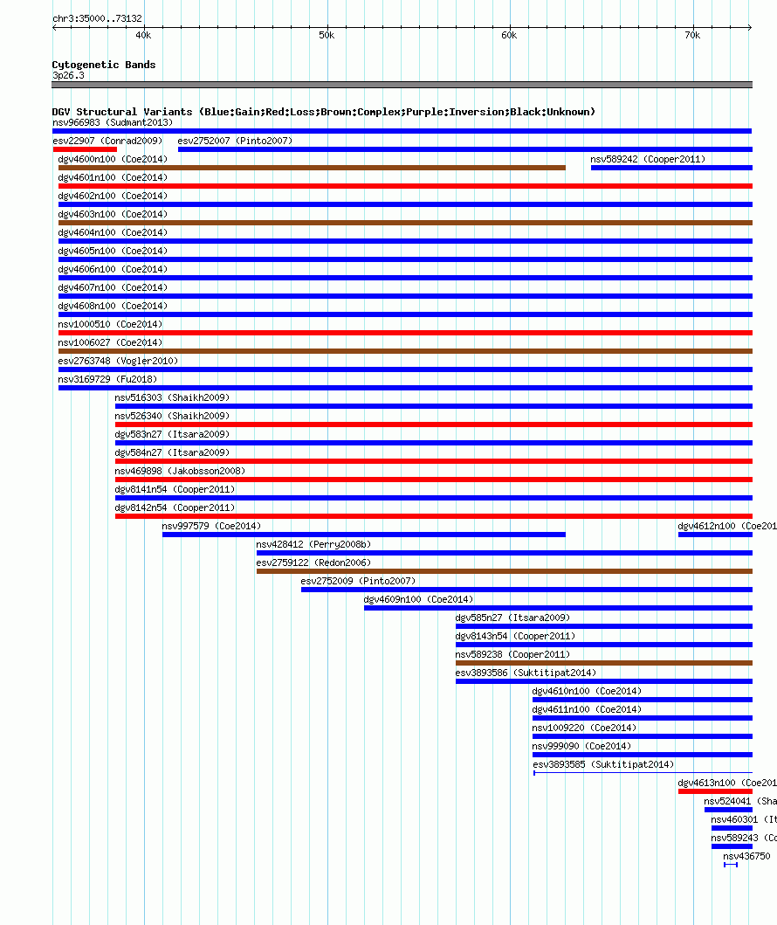This screenshot has height=925, width=777.
Task: Open variant dgv4604n100 (Coe2014)
Action: [x=113, y=232]
